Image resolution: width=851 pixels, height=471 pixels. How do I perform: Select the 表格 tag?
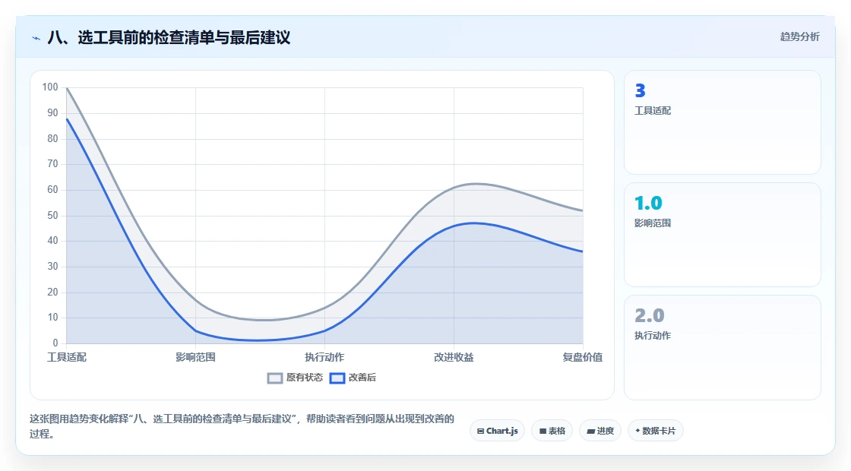(x=552, y=431)
